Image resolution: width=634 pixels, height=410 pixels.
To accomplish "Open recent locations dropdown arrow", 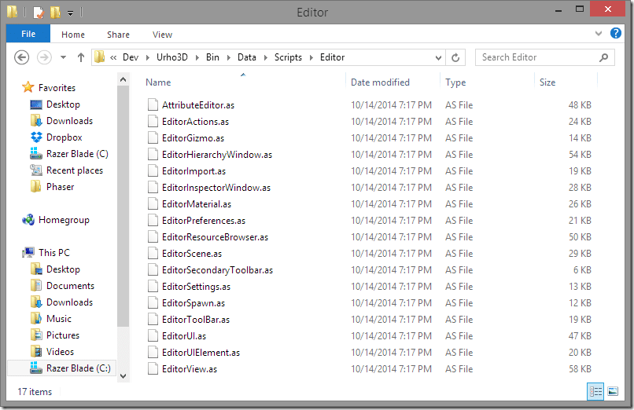I will tap(64, 57).
